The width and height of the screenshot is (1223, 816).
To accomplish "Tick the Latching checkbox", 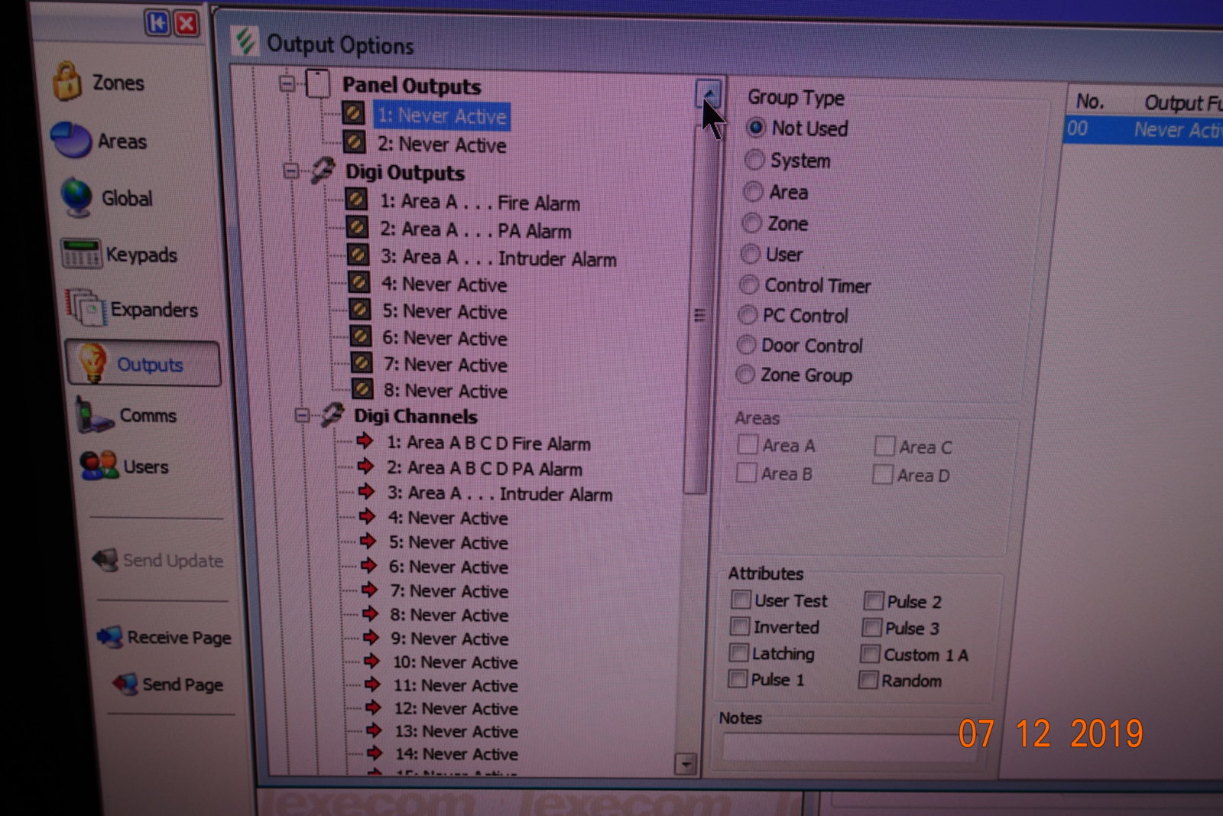I will [738, 653].
